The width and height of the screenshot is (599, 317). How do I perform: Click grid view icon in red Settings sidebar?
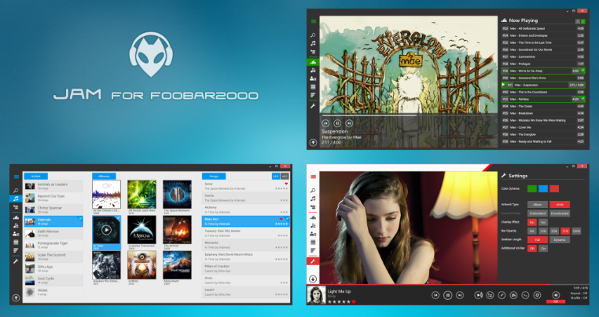pos(313,242)
